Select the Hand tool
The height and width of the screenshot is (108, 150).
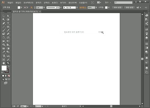(4, 63)
